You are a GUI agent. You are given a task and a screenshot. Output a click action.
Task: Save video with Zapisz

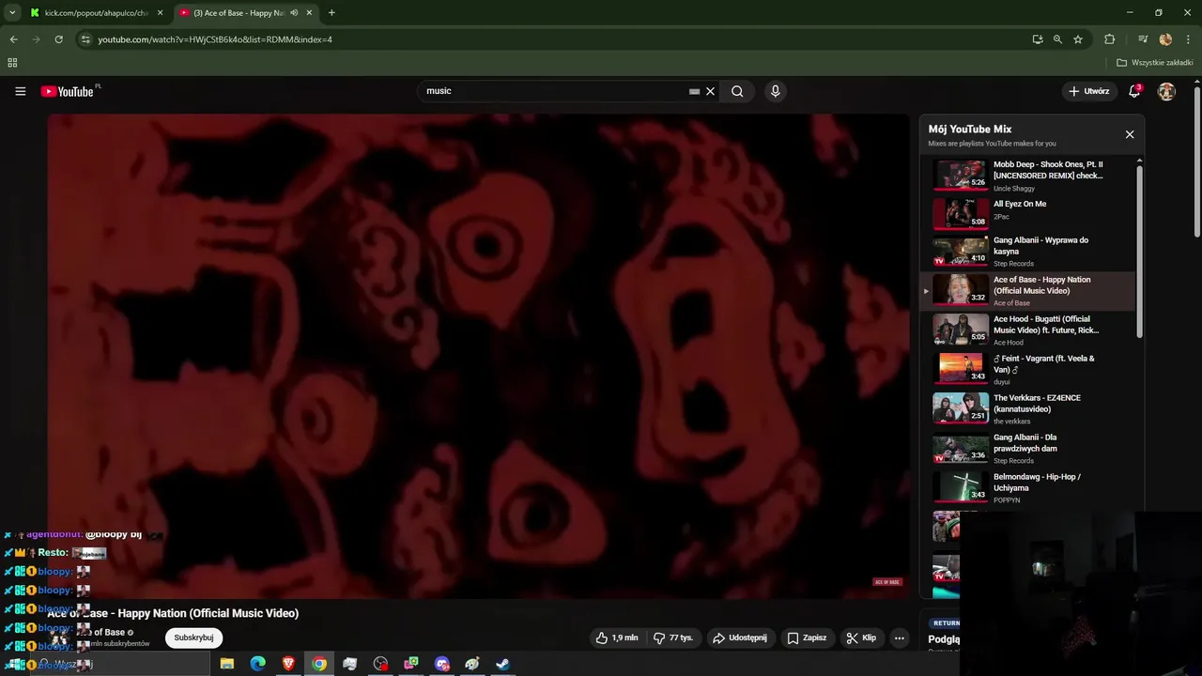pyautogui.click(x=807, y=638)
